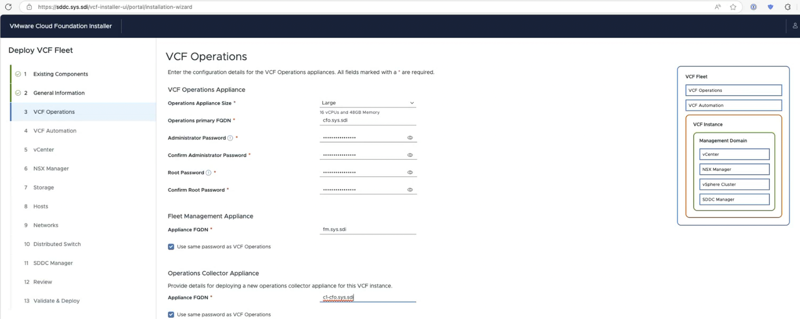Image resolution: width=800 pixels, height=319 pixels.
Task: Click the 'VCF Fleet' diagram label
Action: point(696,77)
